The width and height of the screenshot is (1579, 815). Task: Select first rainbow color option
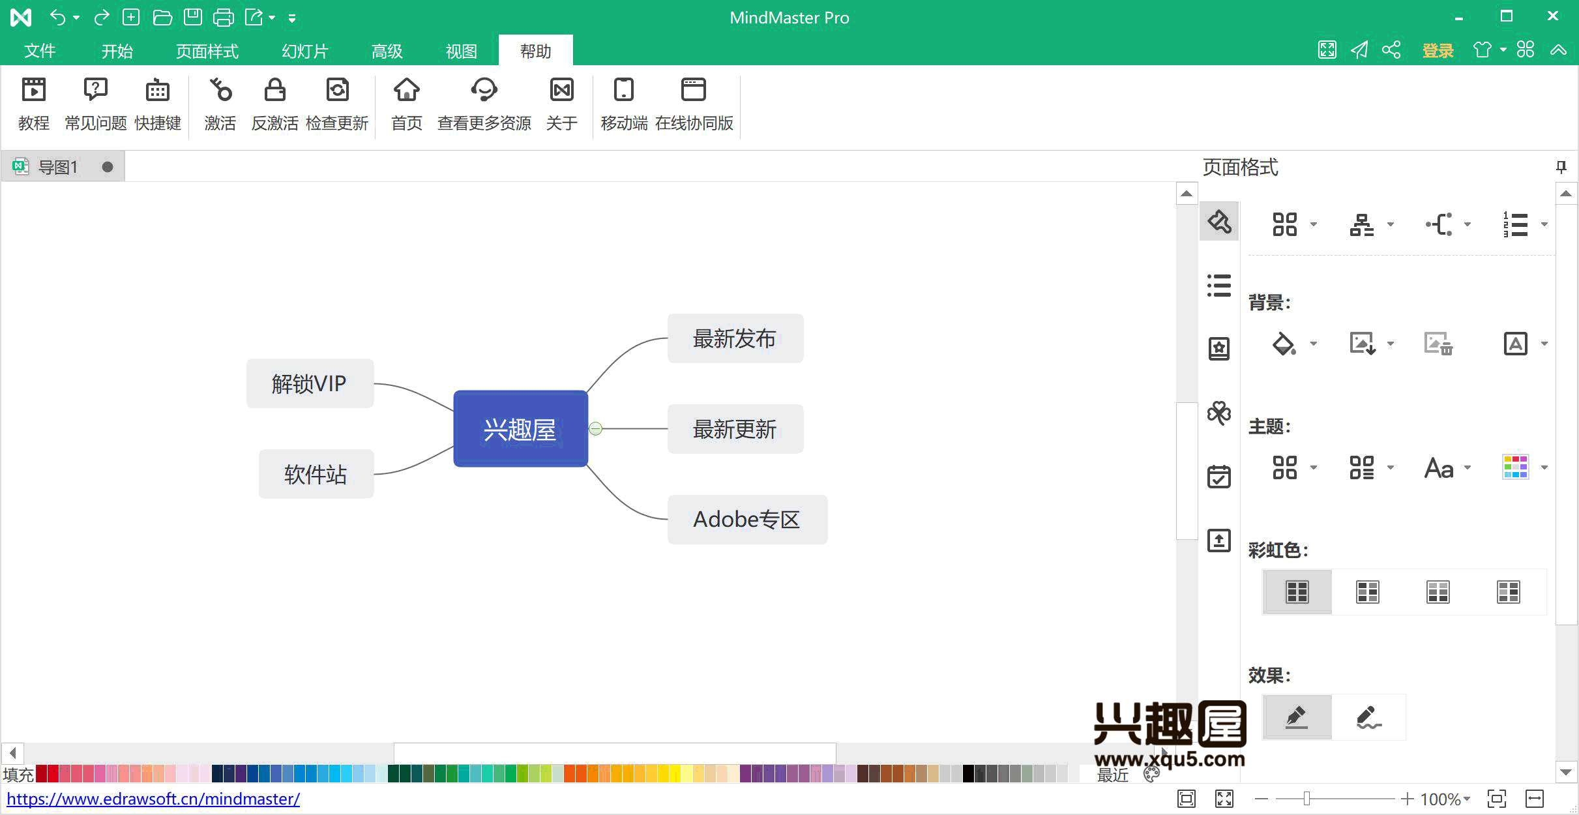tap(1297, 592)
